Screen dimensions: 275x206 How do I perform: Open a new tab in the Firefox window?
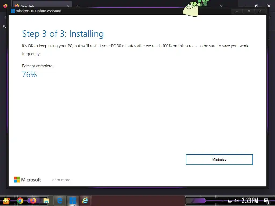pos(78,6)
